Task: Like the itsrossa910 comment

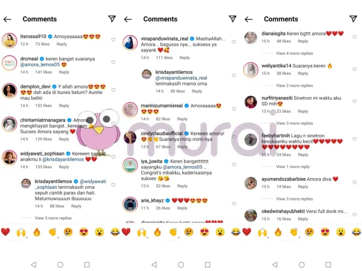Action: 113,40
